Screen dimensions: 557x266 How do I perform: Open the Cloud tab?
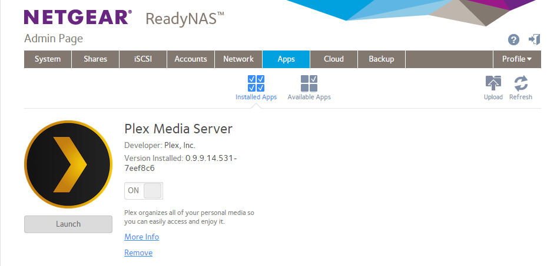click(x=334, y=59)
